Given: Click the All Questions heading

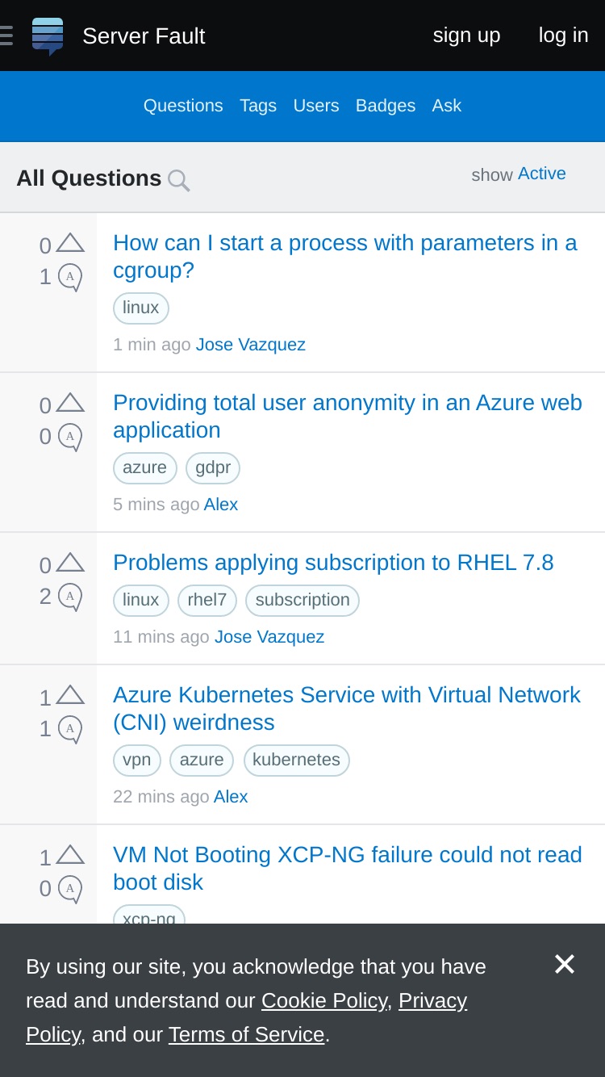Looking at the screenshot, I should (x=89, y=178).
